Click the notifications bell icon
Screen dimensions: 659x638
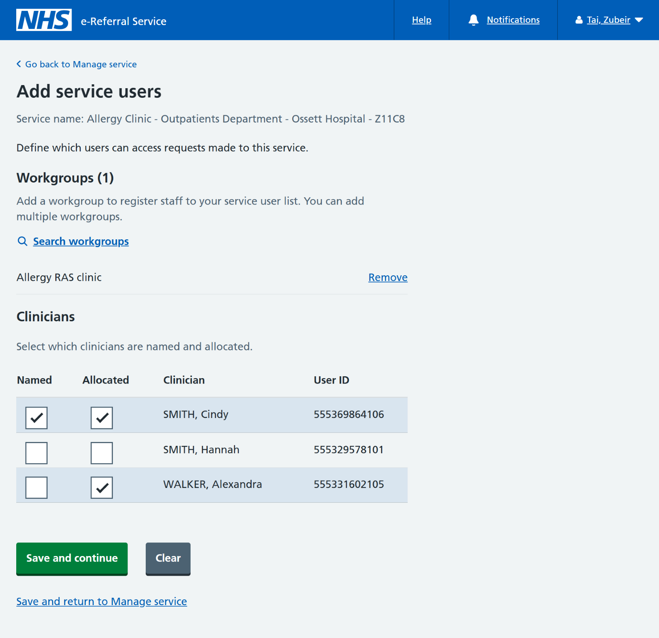[x=473, y=20]
